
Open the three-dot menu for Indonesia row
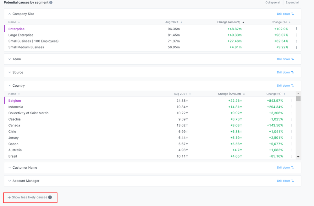(291, 107)
